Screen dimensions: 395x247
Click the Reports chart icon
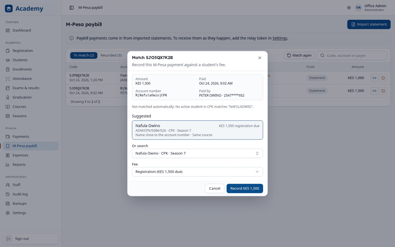pyautogui.click(x=8, y=165)
